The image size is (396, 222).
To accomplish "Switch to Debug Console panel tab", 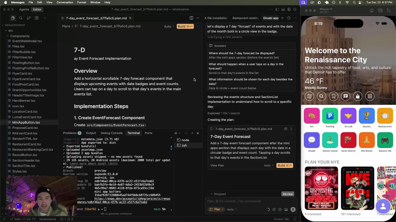I will click(111, 133).
